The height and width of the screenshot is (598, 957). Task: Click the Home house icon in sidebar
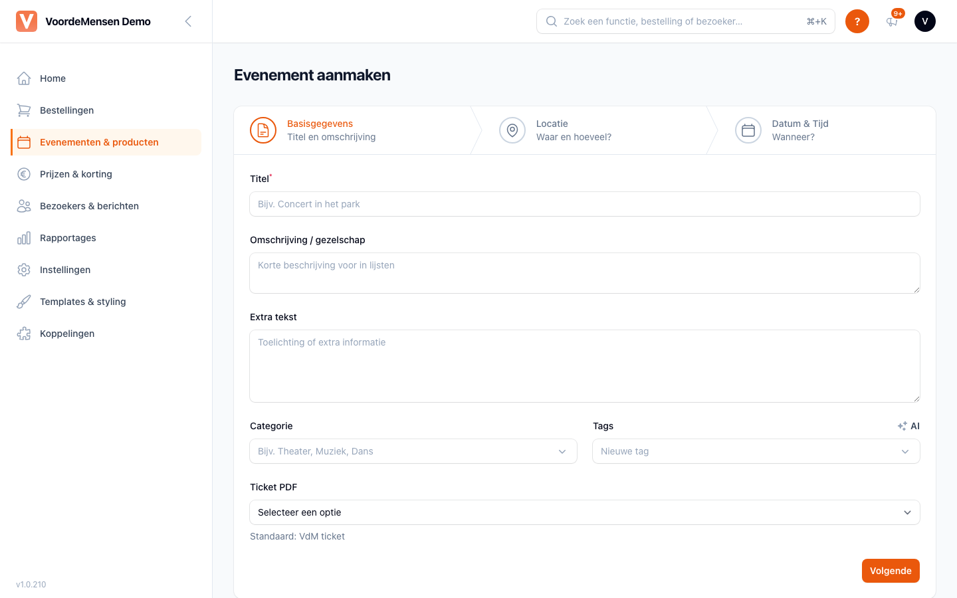click(x=24, y=78)
